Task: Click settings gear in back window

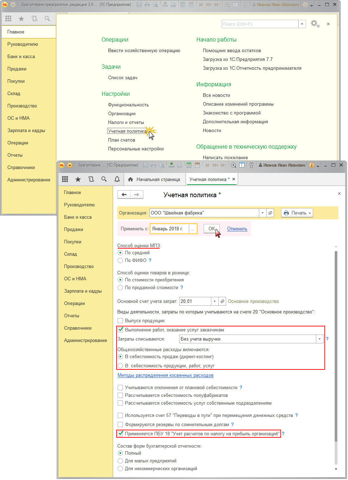Action: coord(315,24)
